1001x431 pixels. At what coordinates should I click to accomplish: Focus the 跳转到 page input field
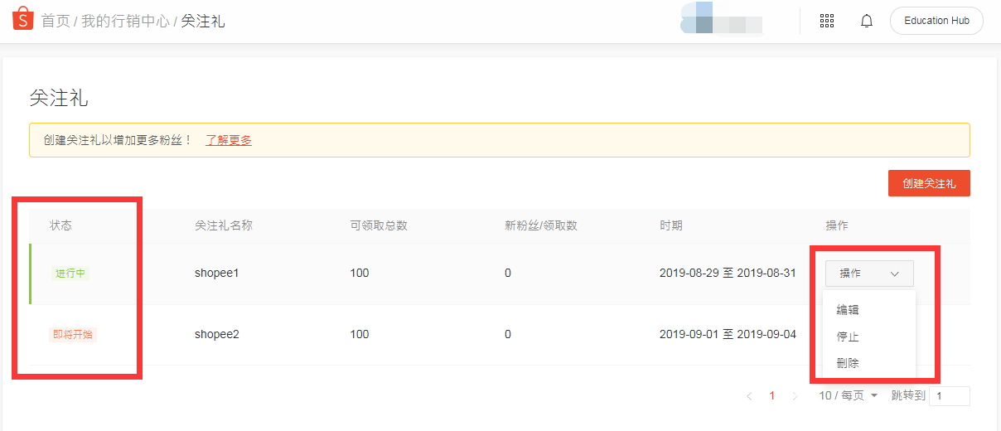tap(949, 396)
